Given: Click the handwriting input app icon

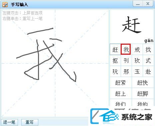Looking at the screenshot, I should click(5, 4).
